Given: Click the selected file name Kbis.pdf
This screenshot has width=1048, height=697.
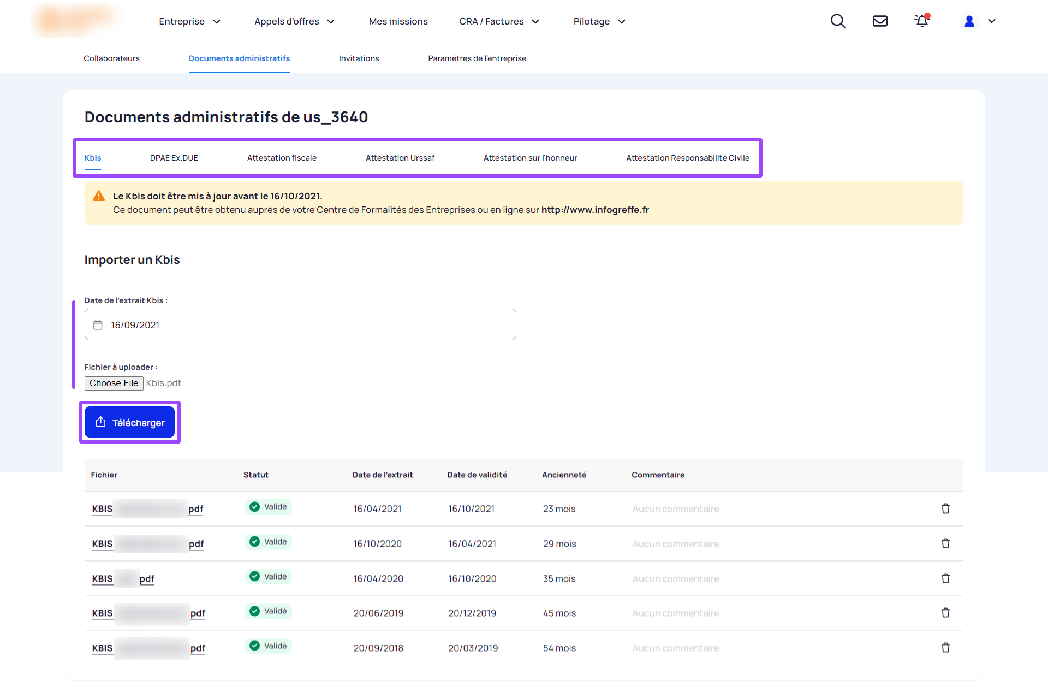Looking at the screenshot, I should [x=163, y=383].
